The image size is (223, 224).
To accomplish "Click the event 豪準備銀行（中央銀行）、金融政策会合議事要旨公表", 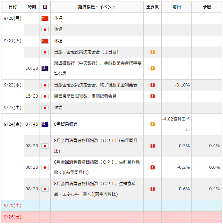I will coord(98,68).
